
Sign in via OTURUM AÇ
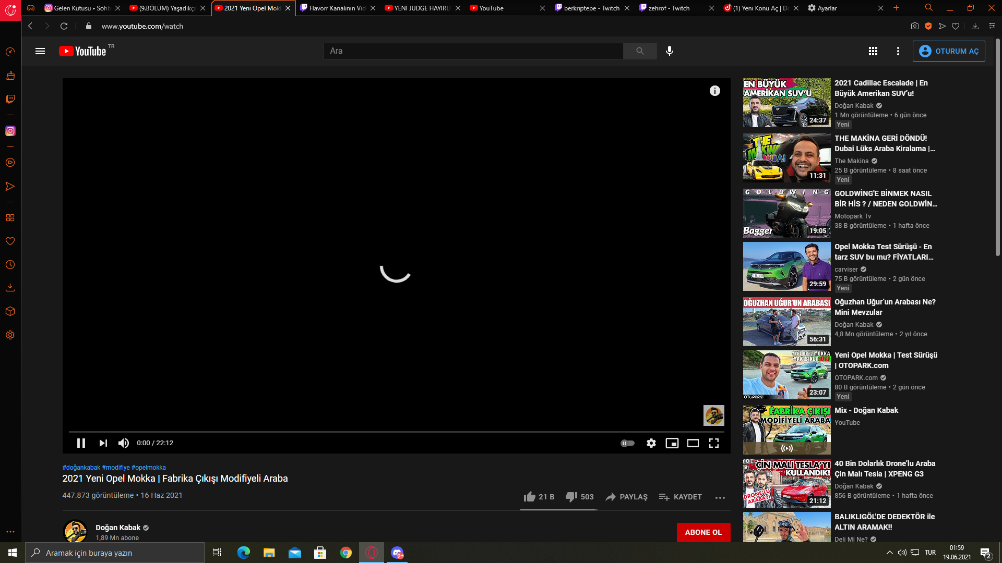(x=949, y=51)
